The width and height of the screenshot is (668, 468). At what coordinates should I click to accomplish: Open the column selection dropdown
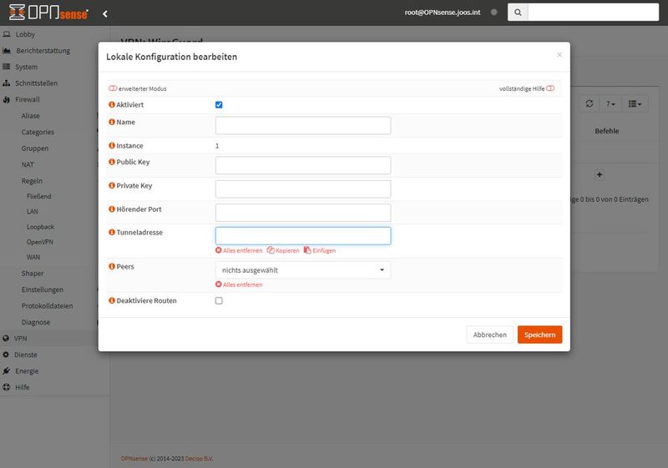[x=635, y=103]
